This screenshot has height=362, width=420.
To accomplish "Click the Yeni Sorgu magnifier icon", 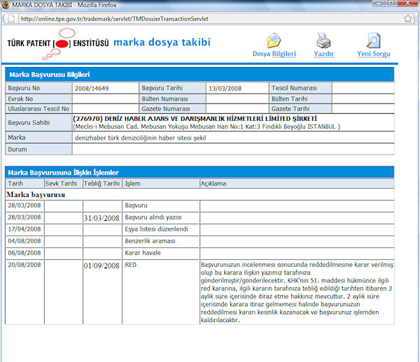I will [x=374, y=40].
